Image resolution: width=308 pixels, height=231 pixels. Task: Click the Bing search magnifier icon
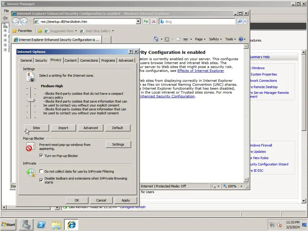(240, 21)
